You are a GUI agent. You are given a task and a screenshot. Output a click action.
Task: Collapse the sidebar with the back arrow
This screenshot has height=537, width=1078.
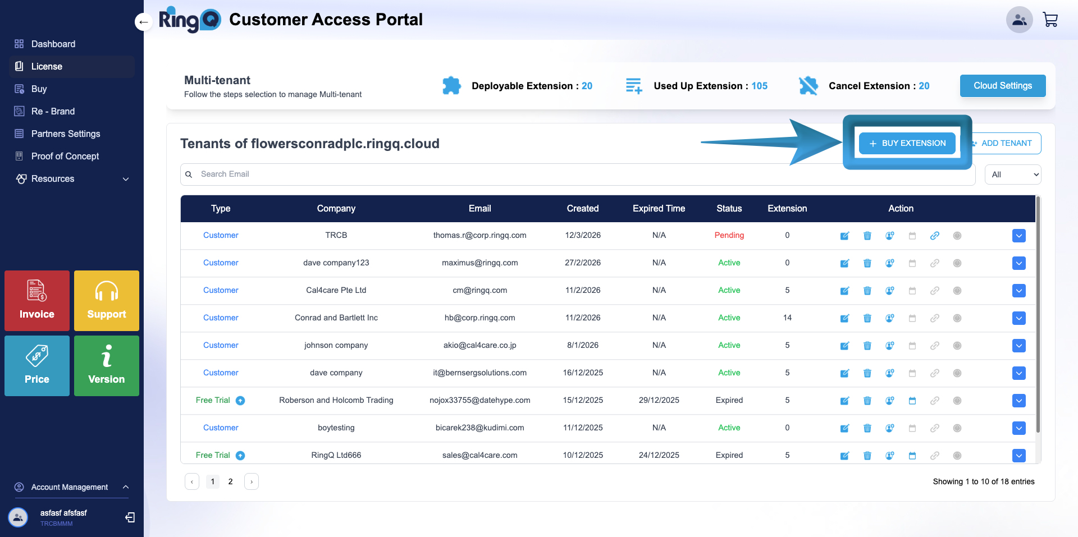pos(144,22)
